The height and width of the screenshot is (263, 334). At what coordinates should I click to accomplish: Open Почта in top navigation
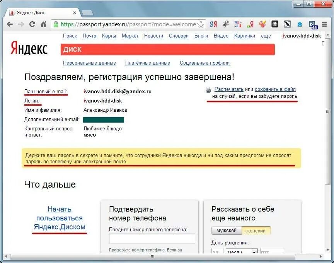click(x=89, y=36)
